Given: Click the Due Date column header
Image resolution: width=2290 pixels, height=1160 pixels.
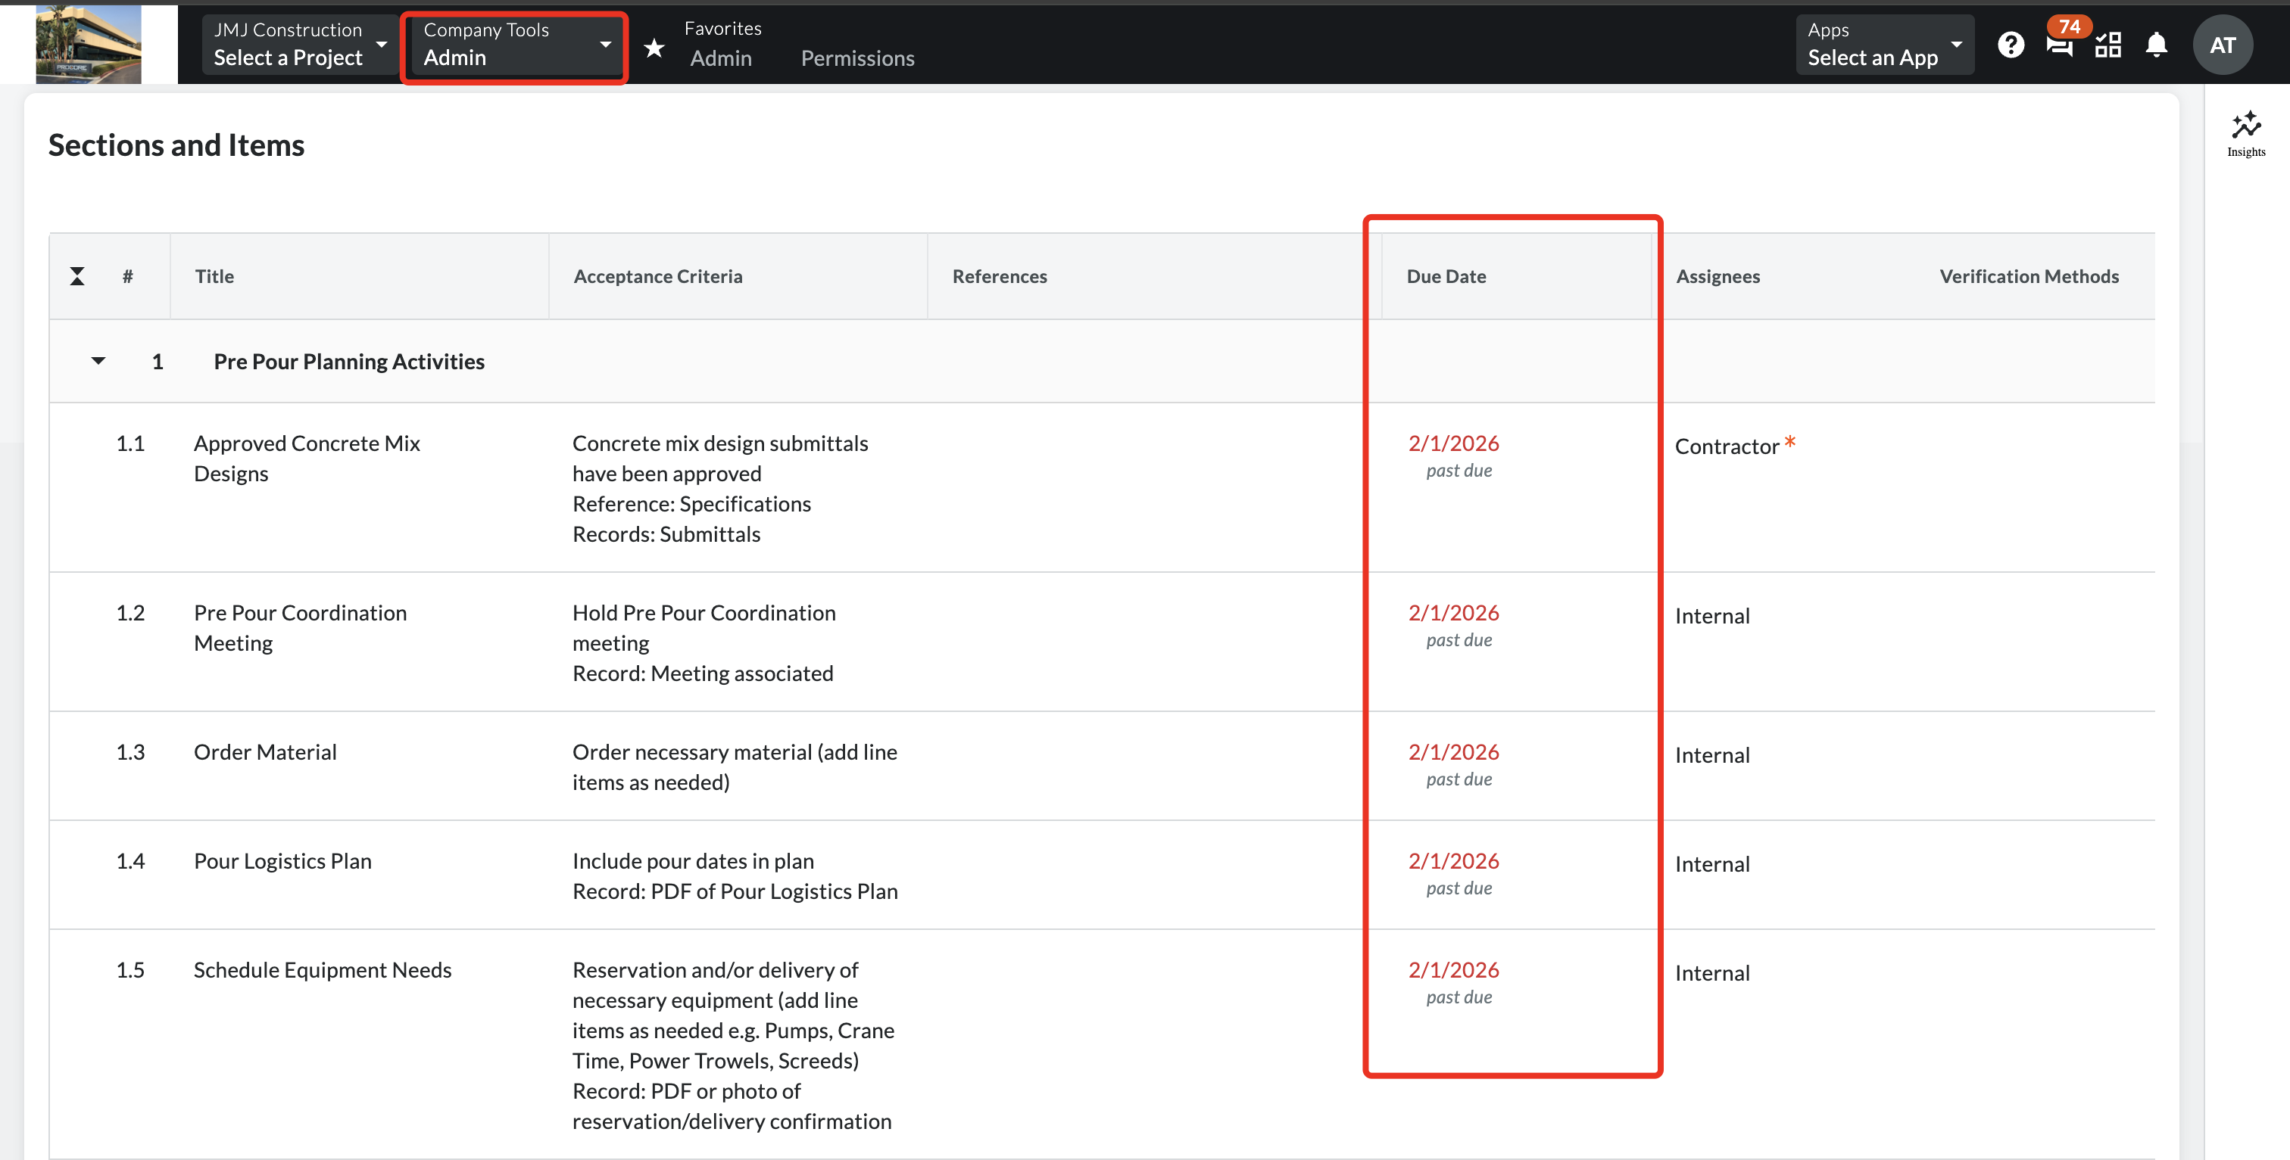Looking at the screenshot, I should tap(1446, 276).
